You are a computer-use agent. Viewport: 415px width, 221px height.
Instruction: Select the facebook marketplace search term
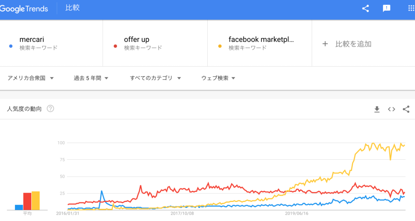[261, 40]
